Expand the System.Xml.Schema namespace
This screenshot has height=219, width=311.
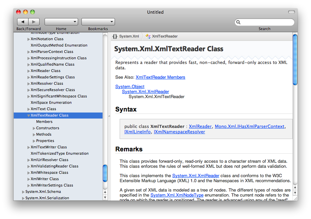click(23, 192)
